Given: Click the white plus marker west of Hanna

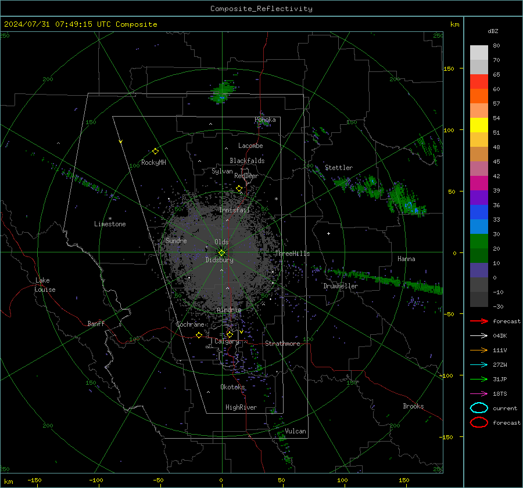Looking at the screenshot, I should tap(328, 233).
